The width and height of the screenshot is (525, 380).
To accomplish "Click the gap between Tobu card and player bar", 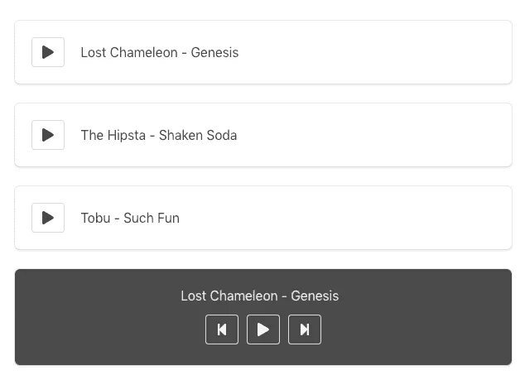I will click(262, 259).
